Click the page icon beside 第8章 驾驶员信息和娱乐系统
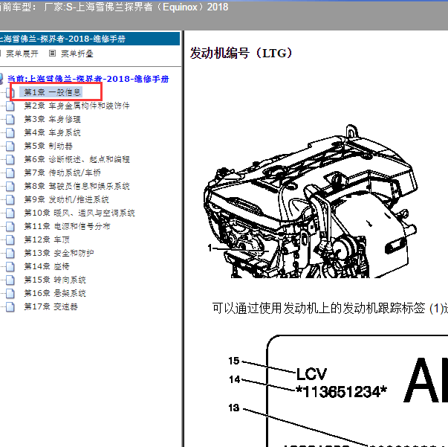 (x=10, y=186)
